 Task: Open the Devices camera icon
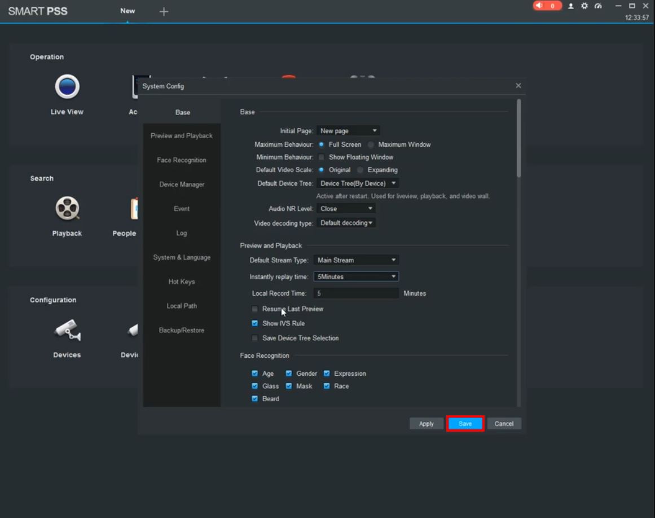(67, 330)
